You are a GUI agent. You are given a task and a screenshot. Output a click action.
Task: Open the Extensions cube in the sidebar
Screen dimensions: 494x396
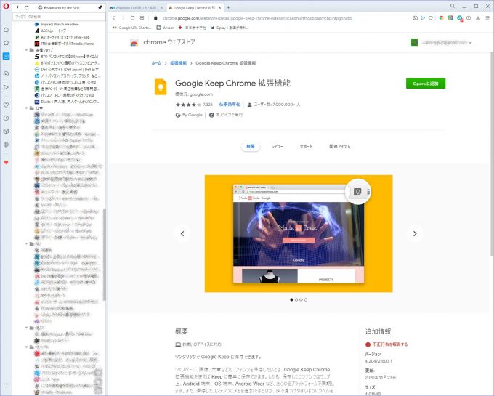tap(6, 132)
